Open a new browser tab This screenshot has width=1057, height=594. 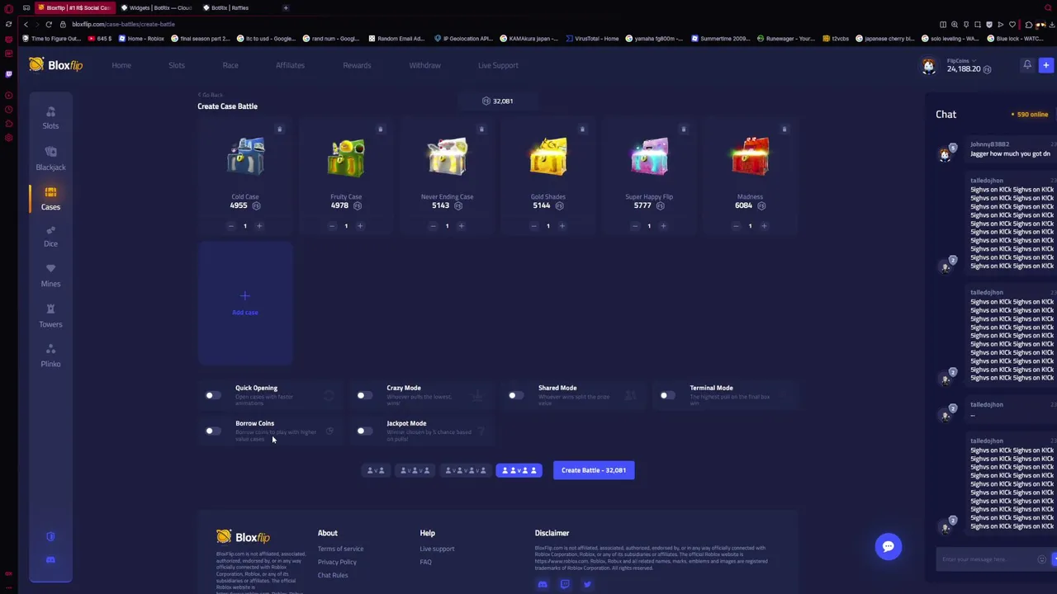coord(286,7)
